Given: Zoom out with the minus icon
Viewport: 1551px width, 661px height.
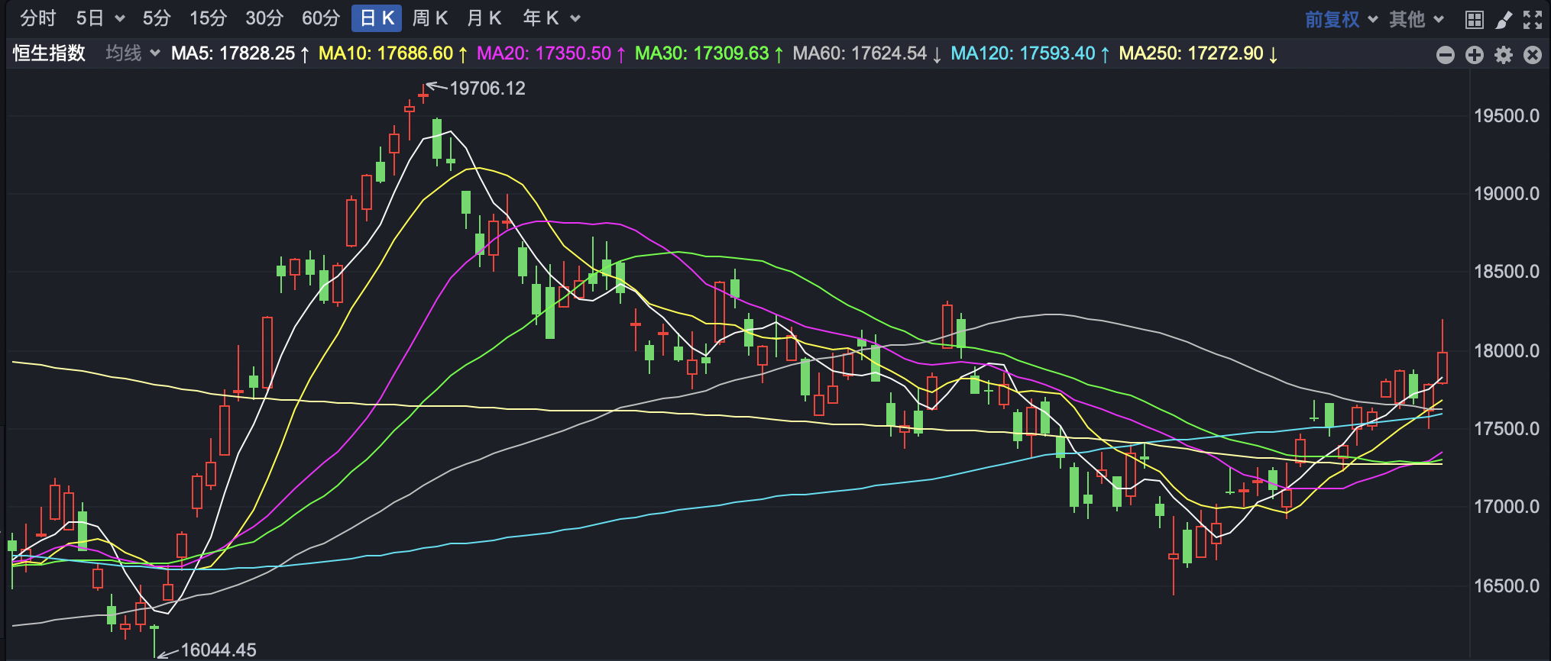Looking at the screenshot, I should pos(1446,55).
